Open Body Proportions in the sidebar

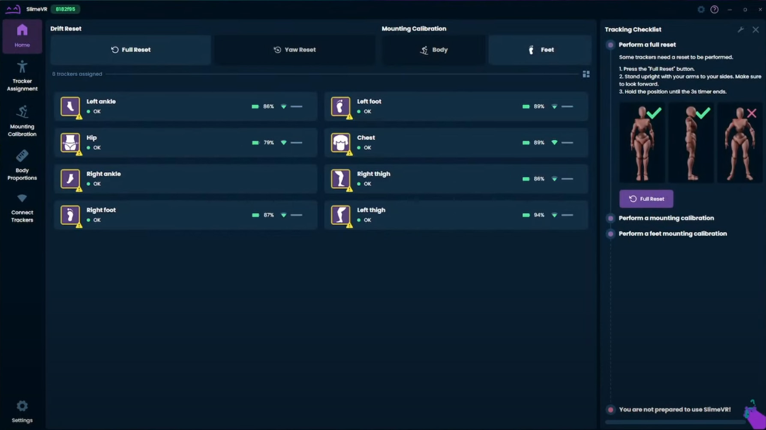[x=22, y=165]
